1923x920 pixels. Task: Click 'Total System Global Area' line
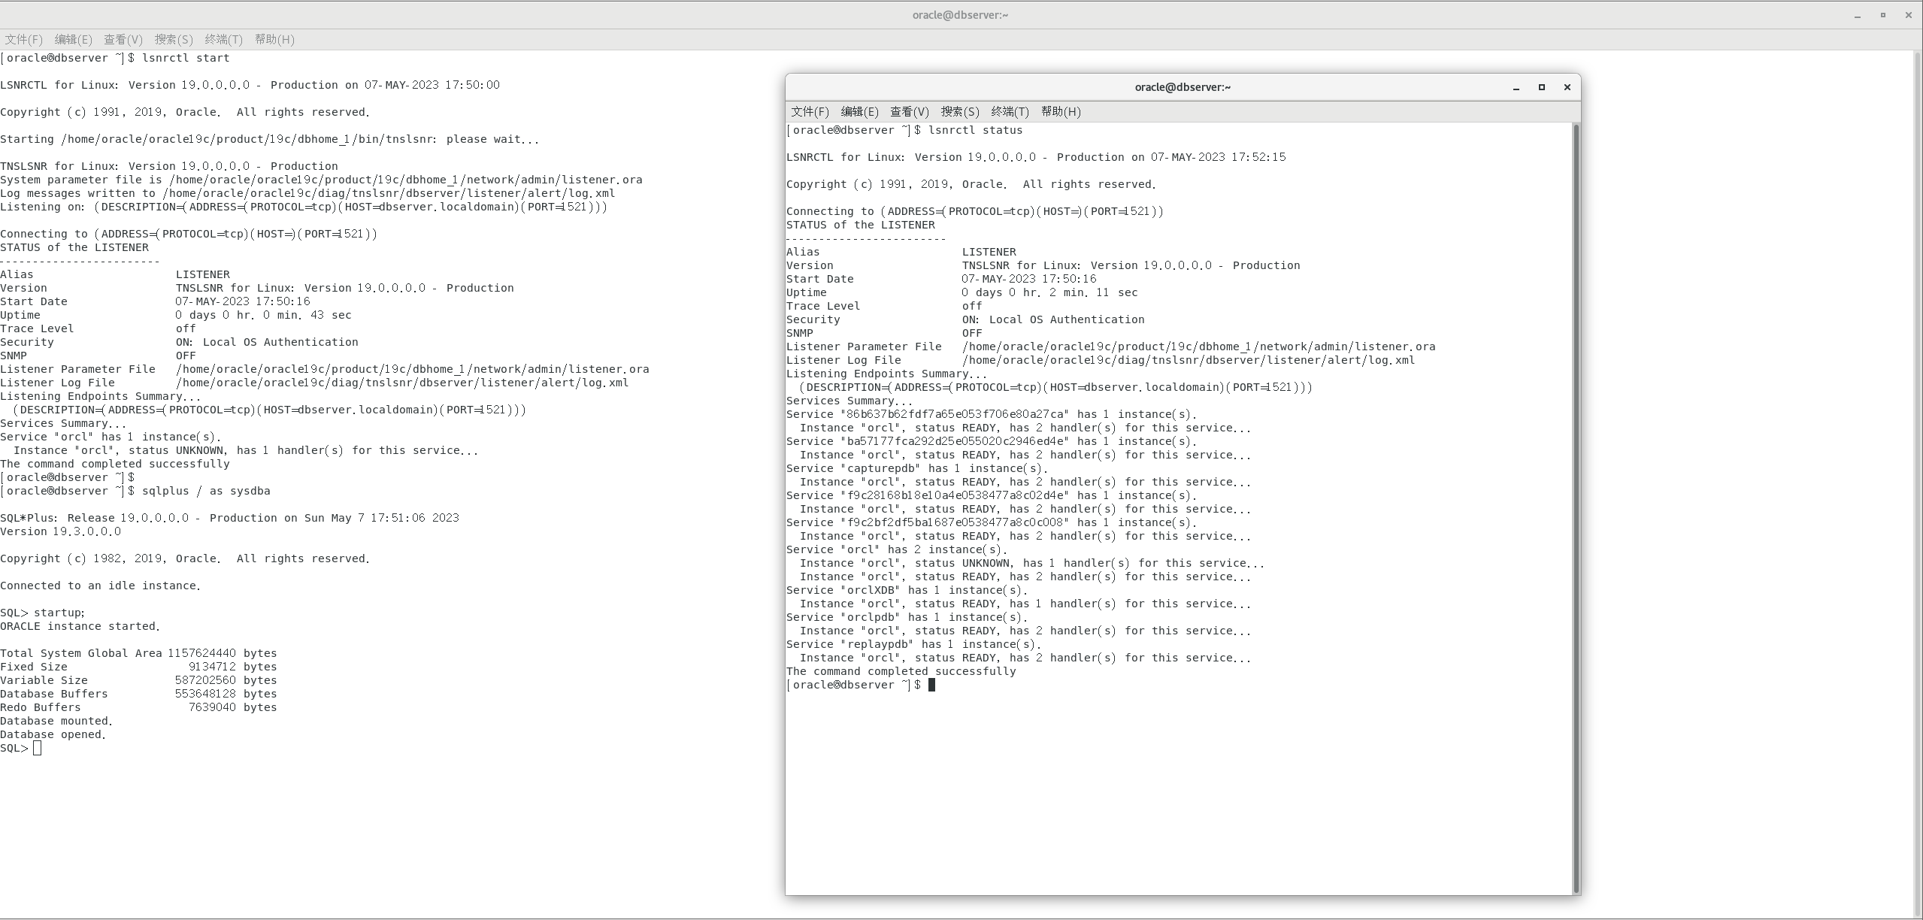[138, 653]
